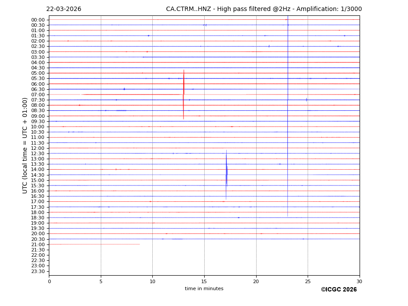Select the 06:30 trace row label
The height and width of the screenshot is (306, 408).
coord(38,89)
